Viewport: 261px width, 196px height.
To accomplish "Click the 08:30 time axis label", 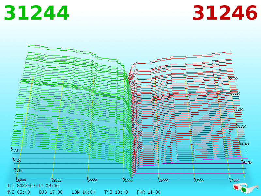I will point(241,126).
